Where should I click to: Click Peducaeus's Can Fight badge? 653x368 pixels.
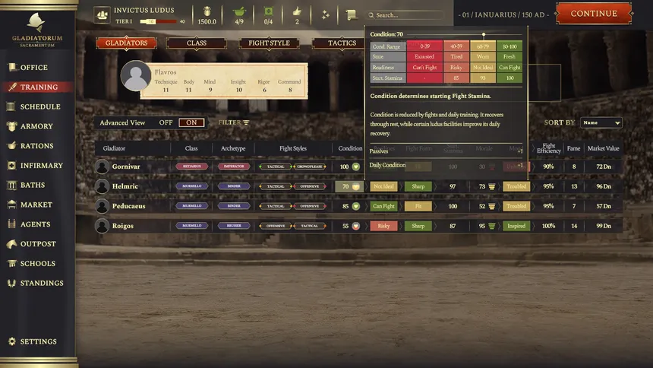pos(383,206)
